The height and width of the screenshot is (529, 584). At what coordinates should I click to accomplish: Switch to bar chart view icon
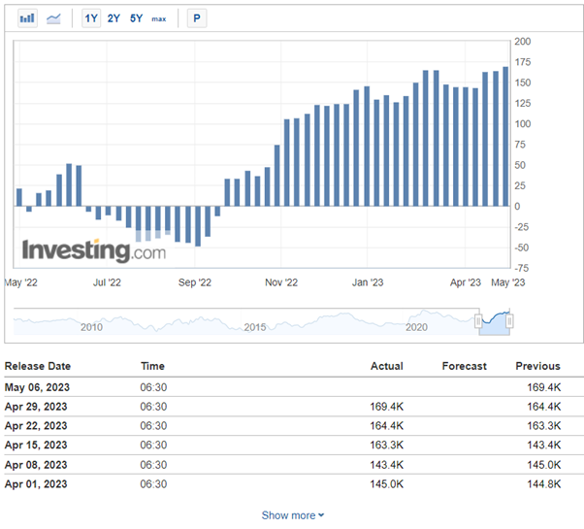point(27,18)
